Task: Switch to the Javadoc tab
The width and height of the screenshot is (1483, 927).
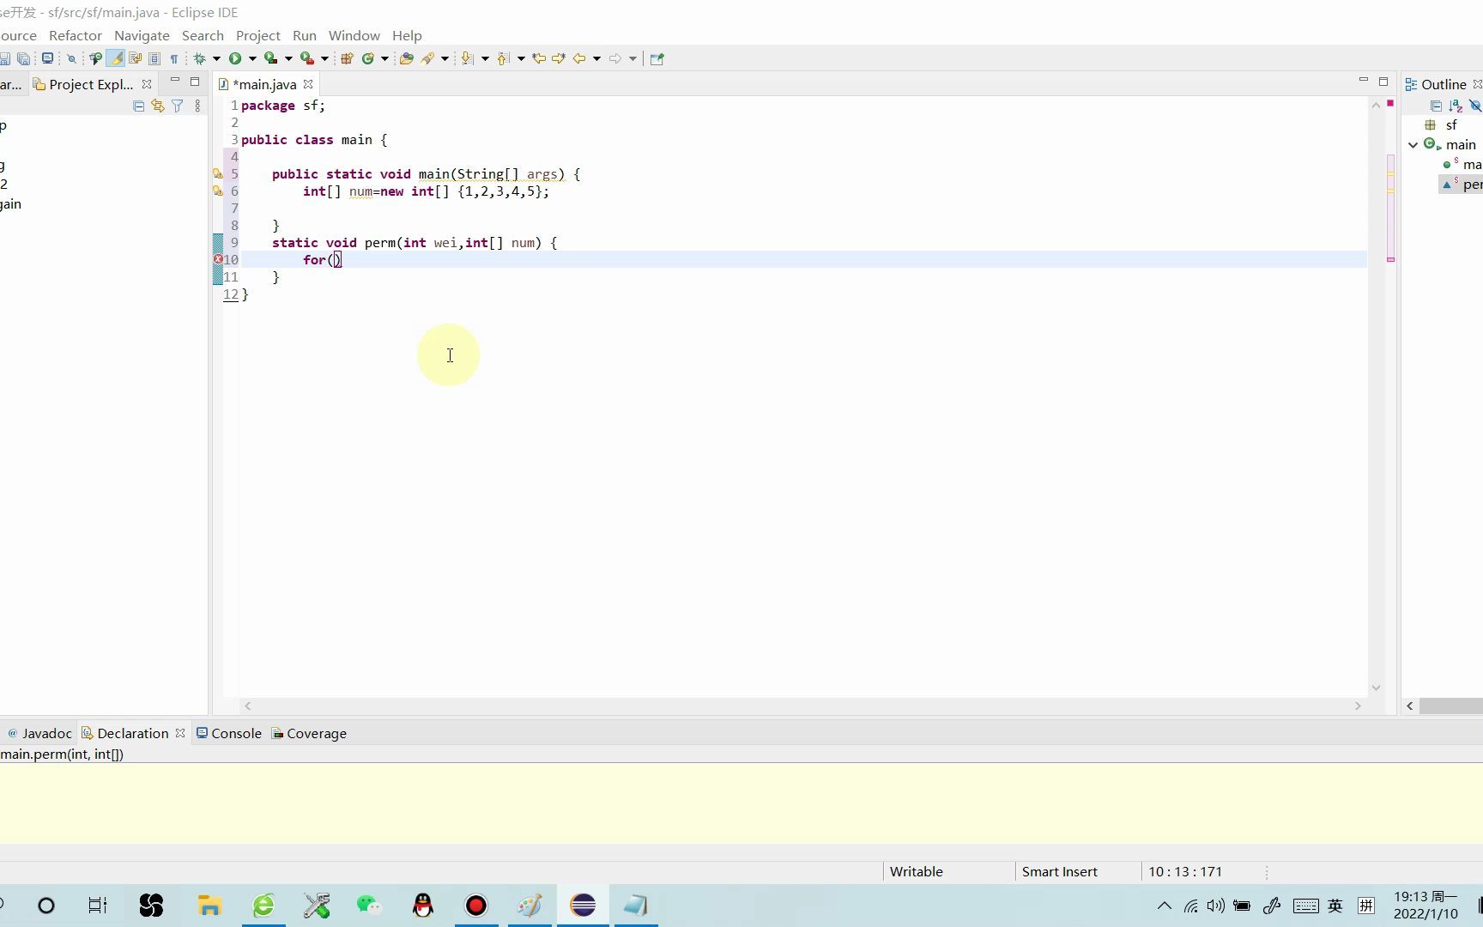Action: coord(39,733)
